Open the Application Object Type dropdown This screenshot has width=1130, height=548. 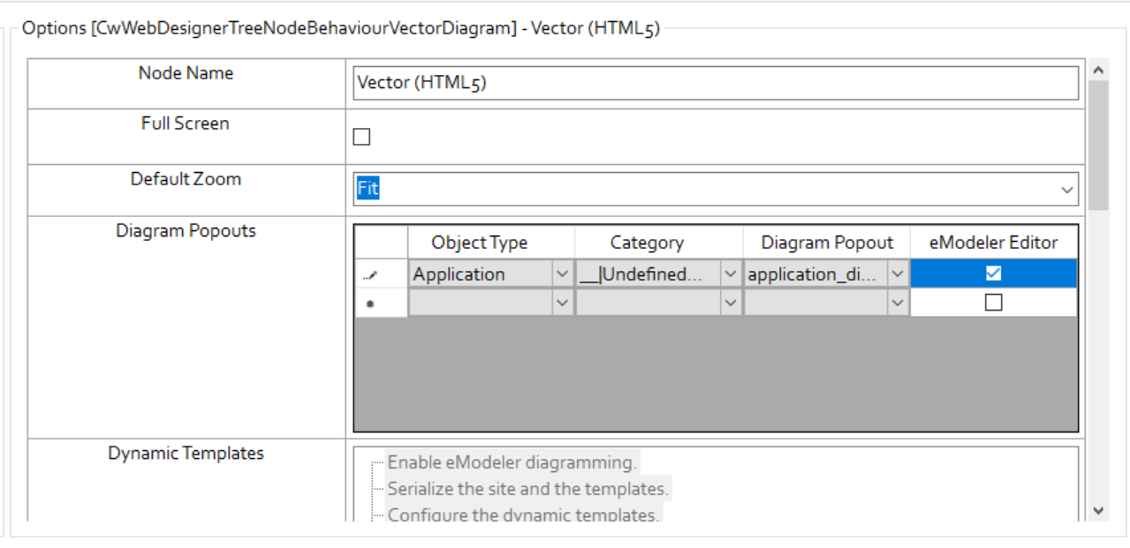coord(562,274)
